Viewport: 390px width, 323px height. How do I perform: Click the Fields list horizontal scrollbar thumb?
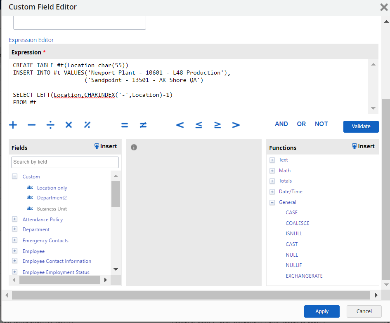tap(59, 280)
